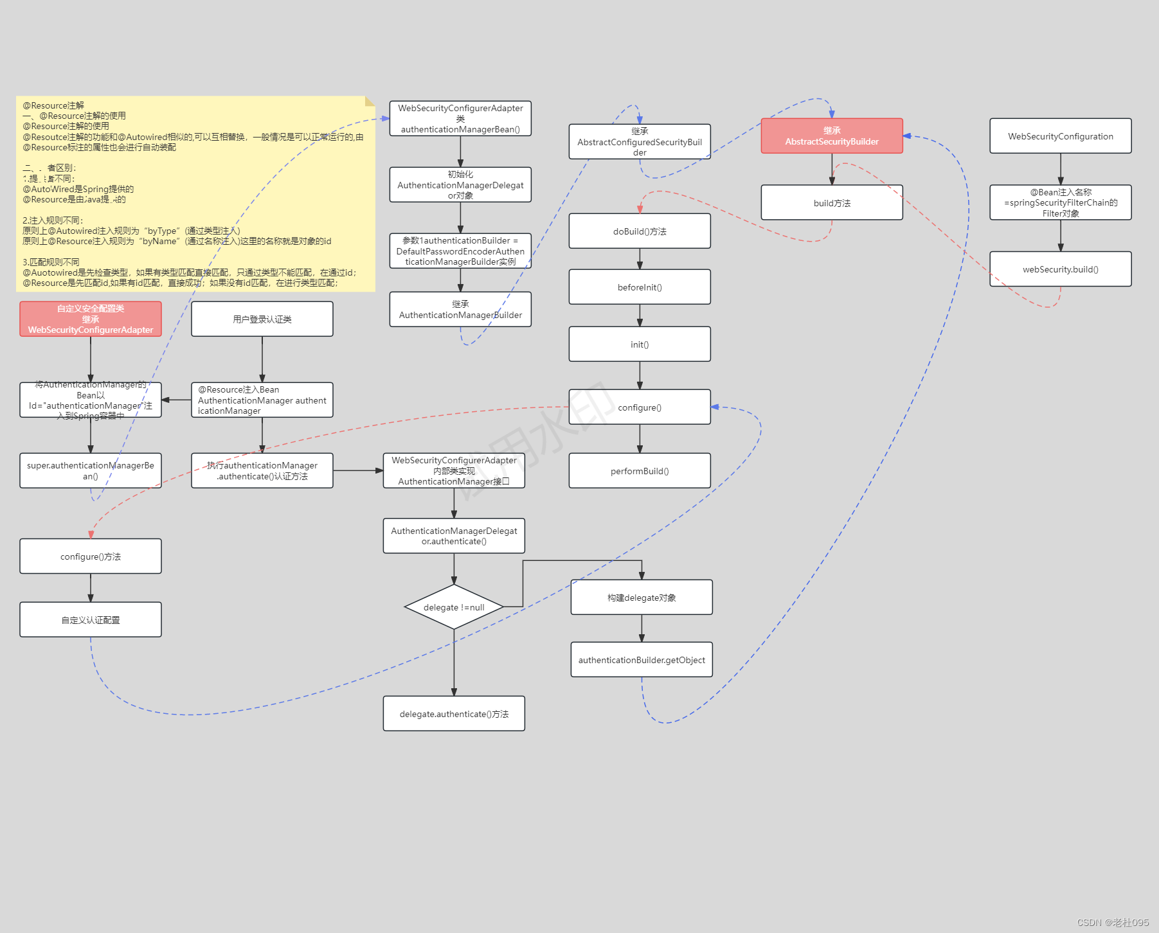
Task: Select the webSecurity.build() node
Action: [1061, 269]
